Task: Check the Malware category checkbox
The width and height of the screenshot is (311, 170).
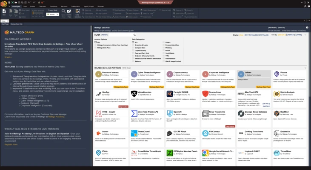Action: pos(133,61)
